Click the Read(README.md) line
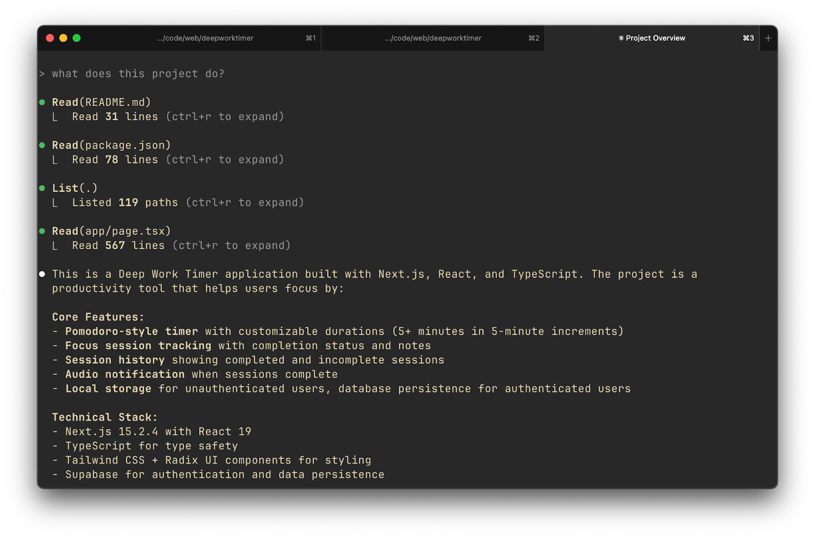 click(101, 102)
